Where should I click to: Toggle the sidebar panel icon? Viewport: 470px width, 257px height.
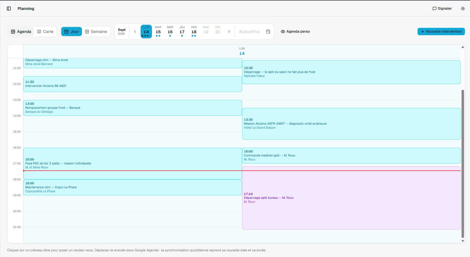click(x=9, y=9)
